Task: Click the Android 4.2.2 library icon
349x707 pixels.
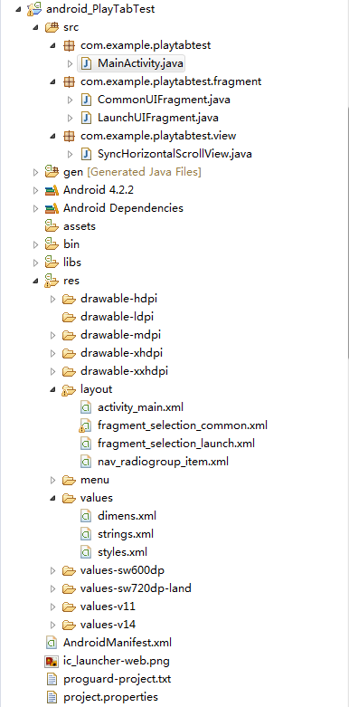Action: tap(52, 190)
